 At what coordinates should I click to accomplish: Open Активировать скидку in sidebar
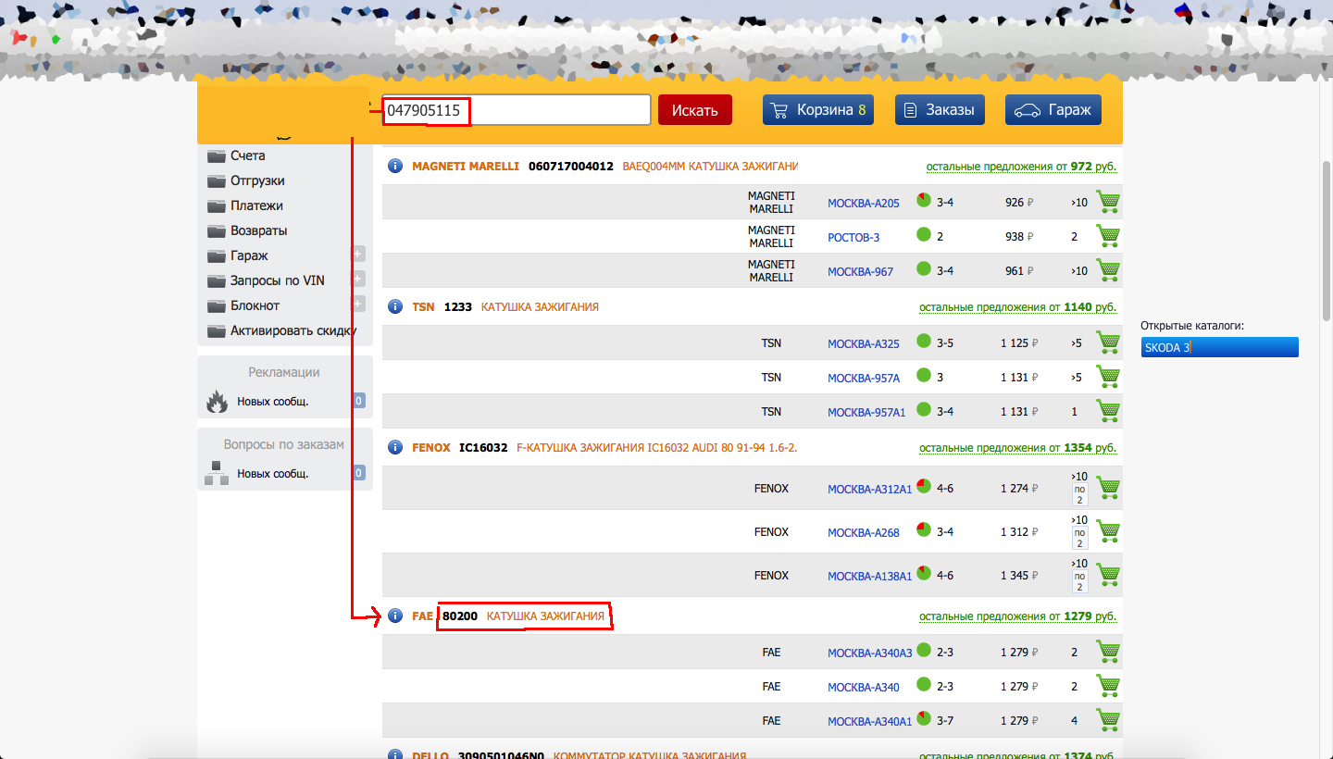click(x=293, y=330)
